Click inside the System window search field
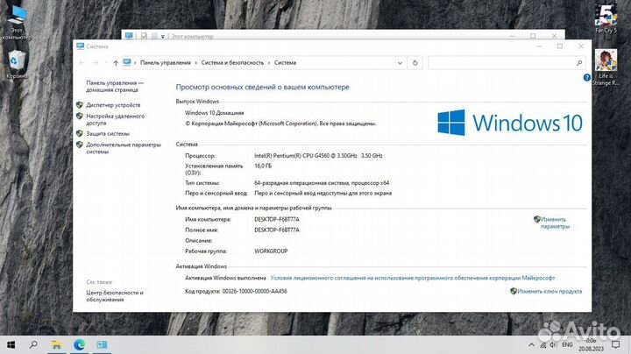This screenshot has height=354, width=631. pyautogui.click(x=501, y=63)
